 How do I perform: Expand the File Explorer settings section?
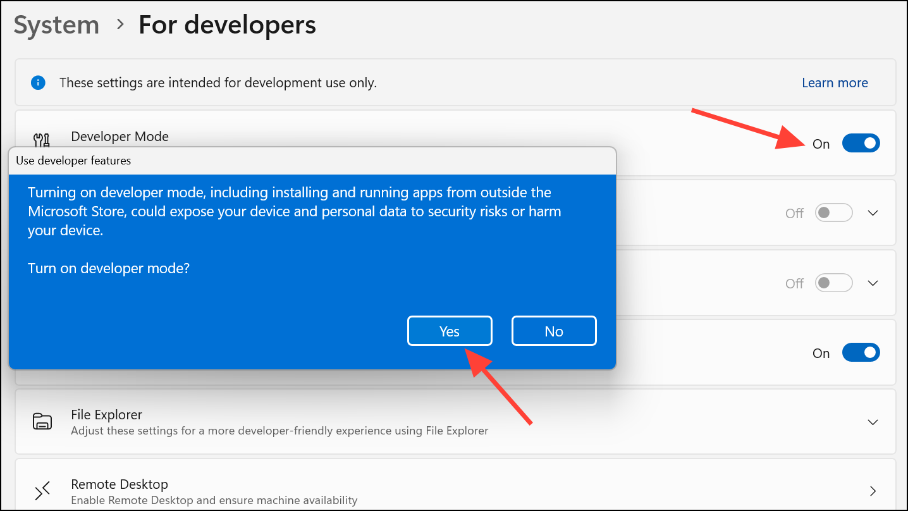(x=873, y=422)
